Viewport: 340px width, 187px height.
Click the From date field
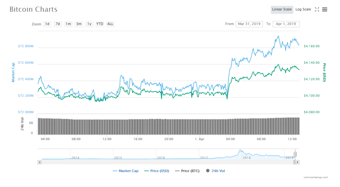click(249, 24)
